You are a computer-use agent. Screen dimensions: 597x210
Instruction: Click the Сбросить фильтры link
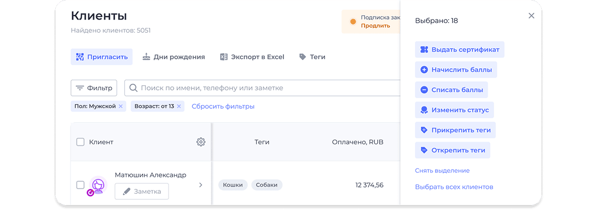coord(223,106)
